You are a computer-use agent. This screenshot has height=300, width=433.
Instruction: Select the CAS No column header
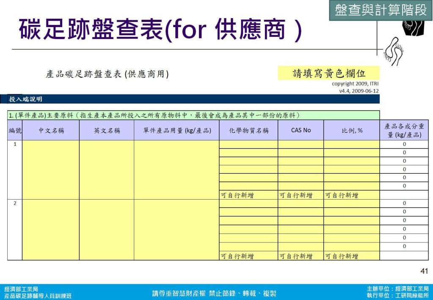tap(301, 130)
